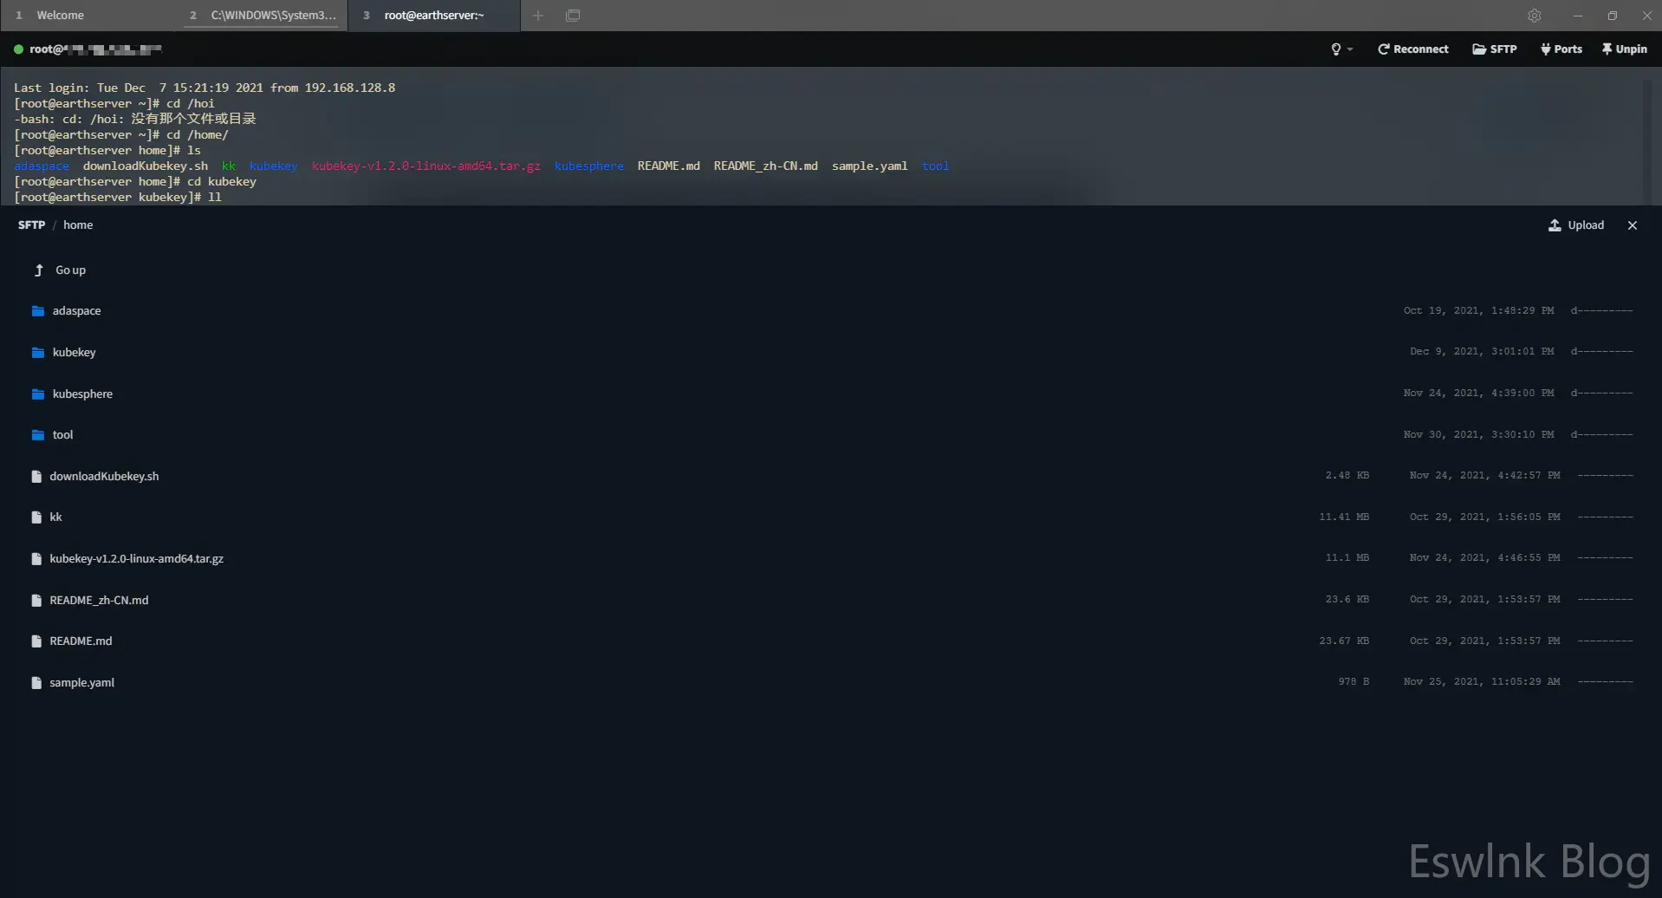Image resolution: width=1662 pixels, height=898 pixels.
Task: Switch to the Welcome tab
Action: [x=60, y=16]
